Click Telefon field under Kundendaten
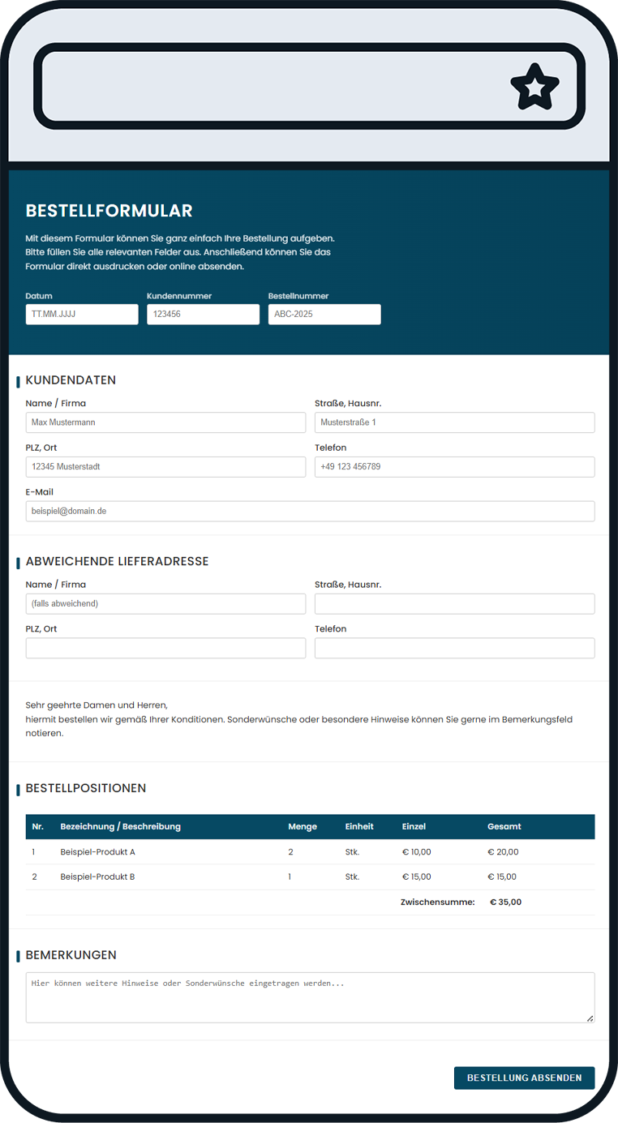 pos(454,467)
